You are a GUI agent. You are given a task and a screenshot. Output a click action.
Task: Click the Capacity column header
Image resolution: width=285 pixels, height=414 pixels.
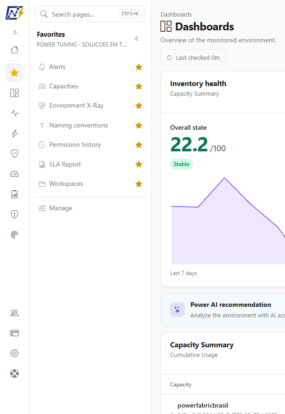(x=181, y=385)
